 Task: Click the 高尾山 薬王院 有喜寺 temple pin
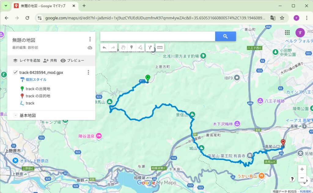pos(250,155)
